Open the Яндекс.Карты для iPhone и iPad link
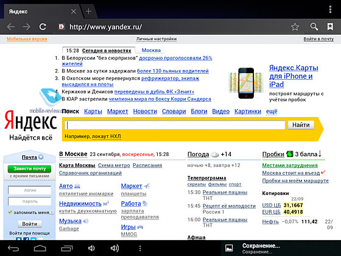341x256 pixels. pyautogui.click(x=294, y=76)
